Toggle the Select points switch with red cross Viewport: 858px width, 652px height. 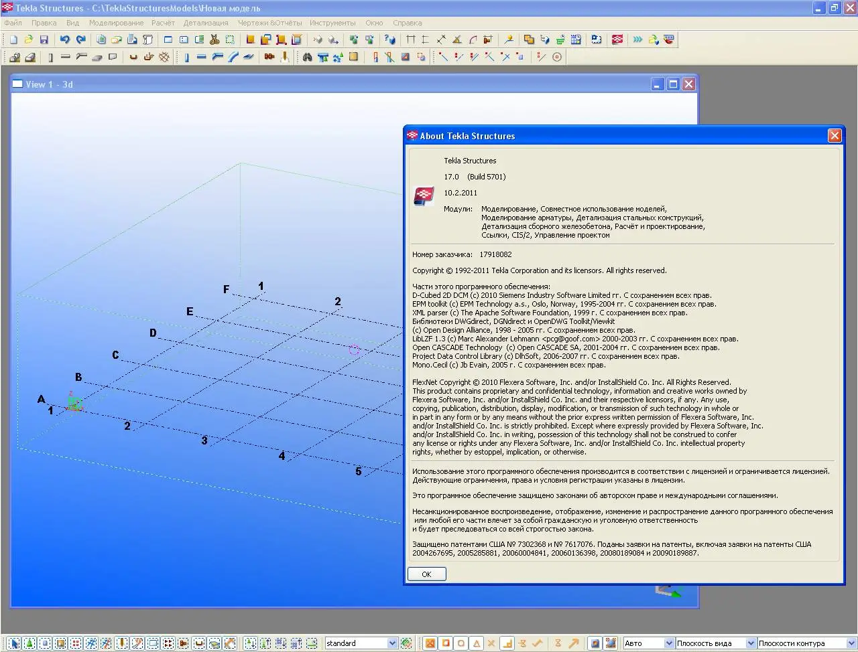pyautogui.click(x=75, y=643)
